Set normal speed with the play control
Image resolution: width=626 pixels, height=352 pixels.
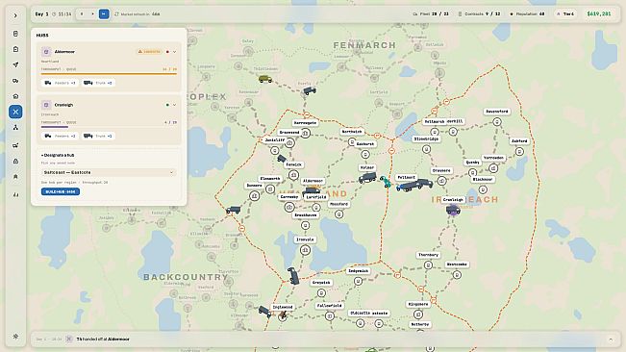92,14
